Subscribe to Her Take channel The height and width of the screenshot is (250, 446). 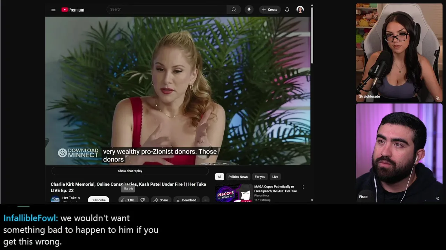click(x=98, y=200)
